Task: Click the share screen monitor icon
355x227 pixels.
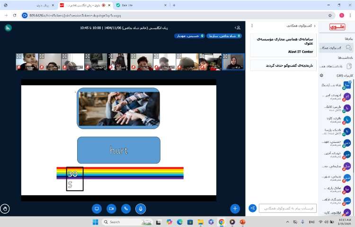Action: pos(97,208)
